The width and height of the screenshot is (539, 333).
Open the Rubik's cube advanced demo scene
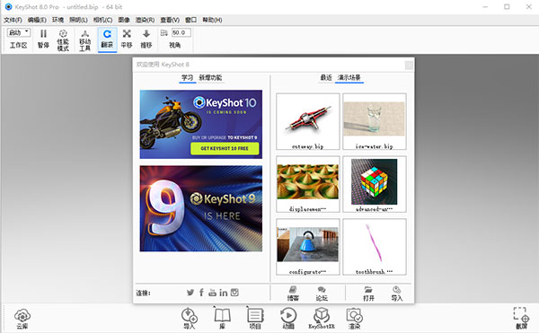(x=375, y=184)
